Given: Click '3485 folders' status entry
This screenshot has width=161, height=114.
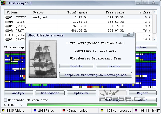Looking at the screenshot, I should 15,111.
